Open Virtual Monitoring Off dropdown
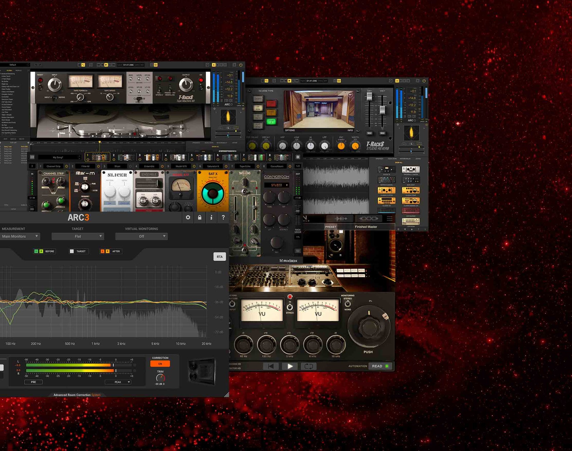Image resolution: width=572 pixels, height=451 pixels. pyautogui.click(x=142, y=236)
